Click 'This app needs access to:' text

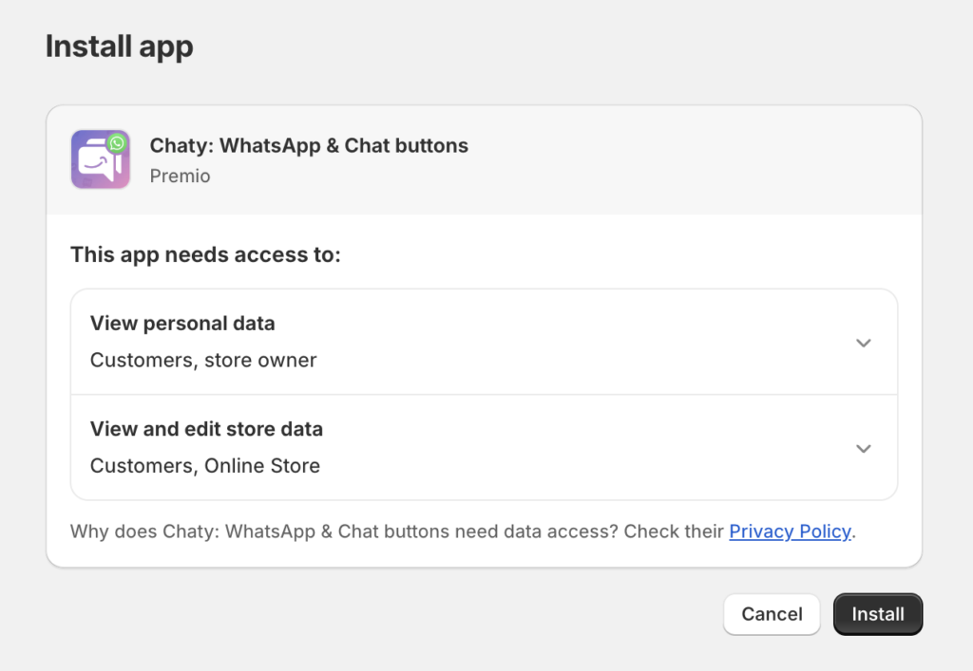point(205,254)
